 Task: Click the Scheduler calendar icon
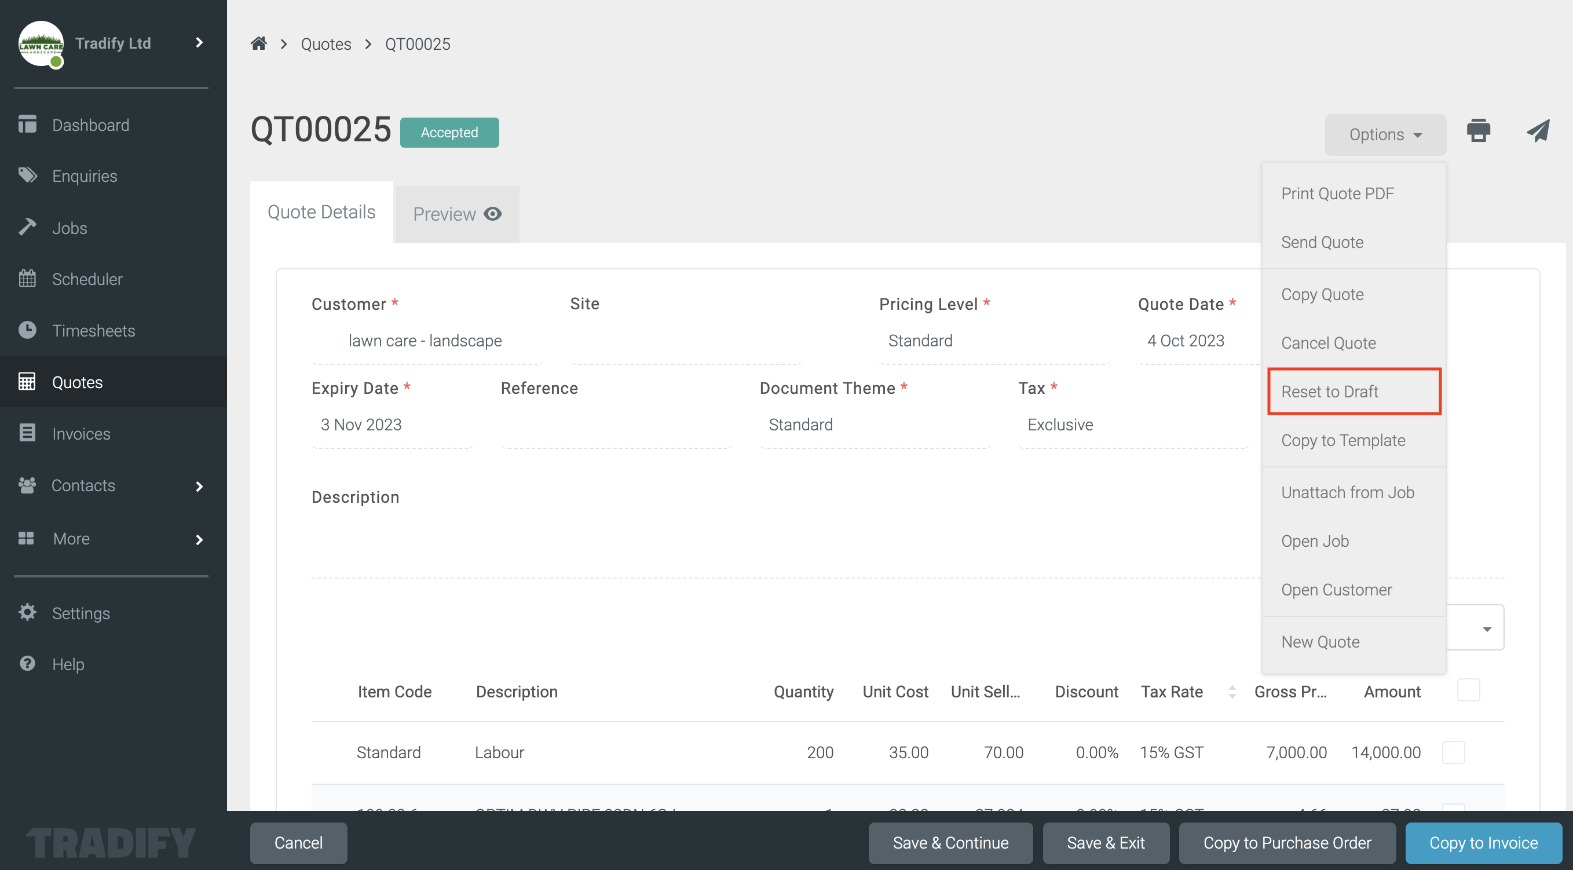tap(27, 279)
